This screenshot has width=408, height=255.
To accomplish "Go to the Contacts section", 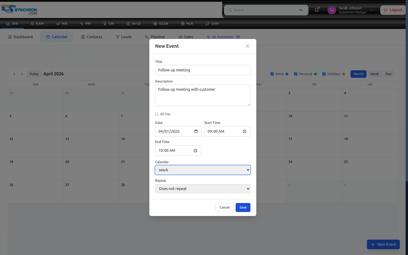I will [92, 37].
